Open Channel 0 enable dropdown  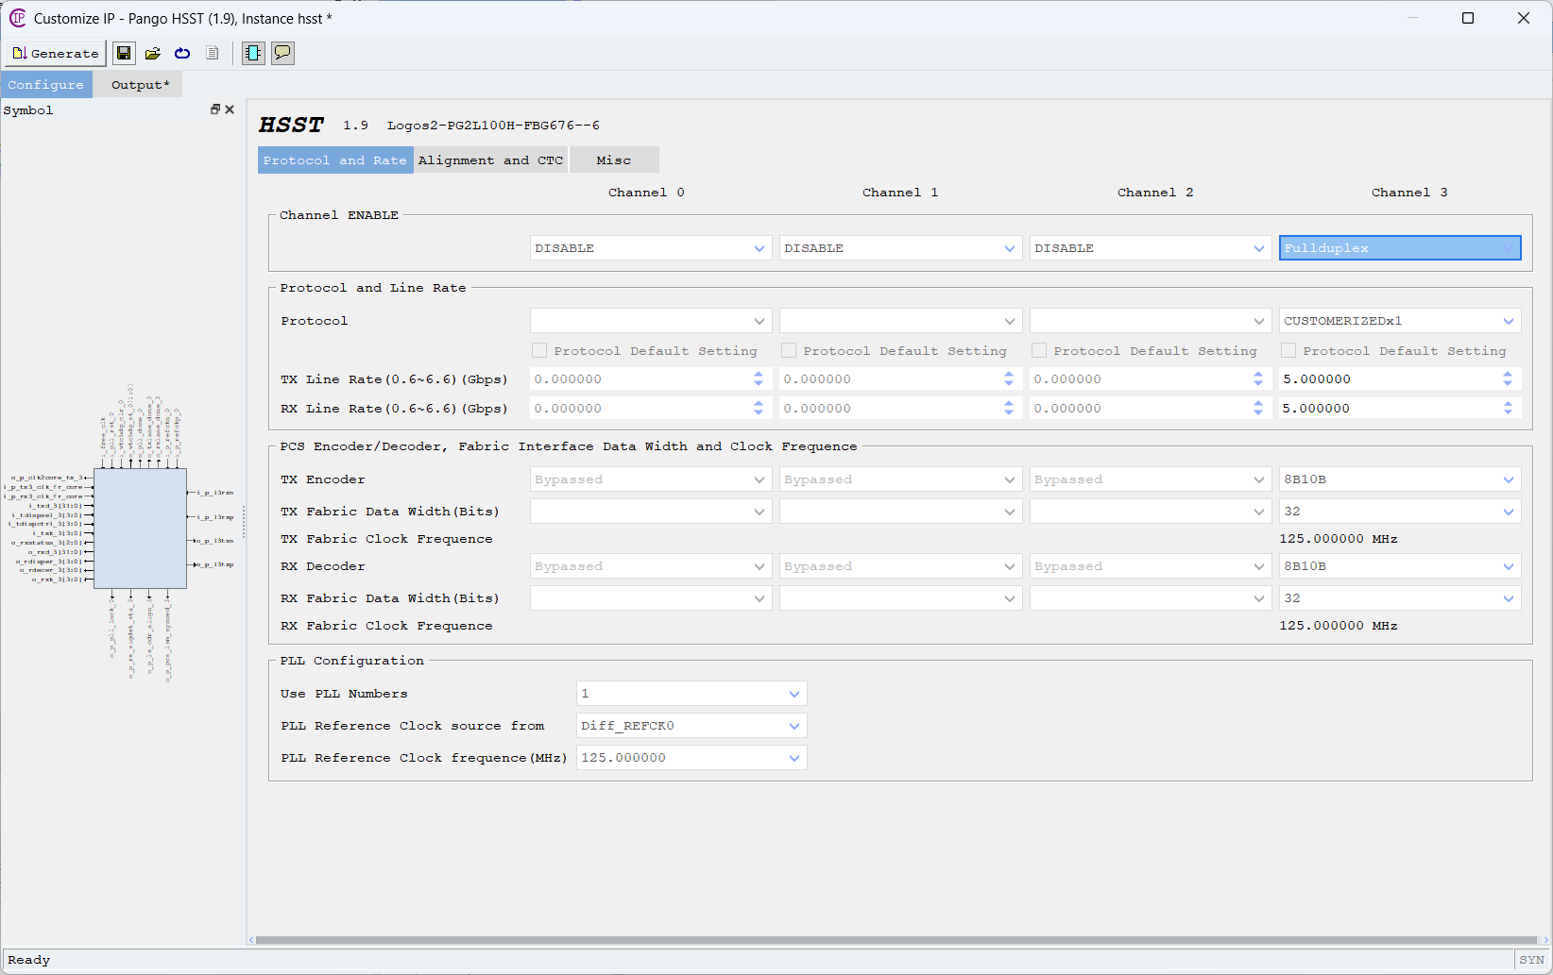pyautogui.click(x=650, y=248)
